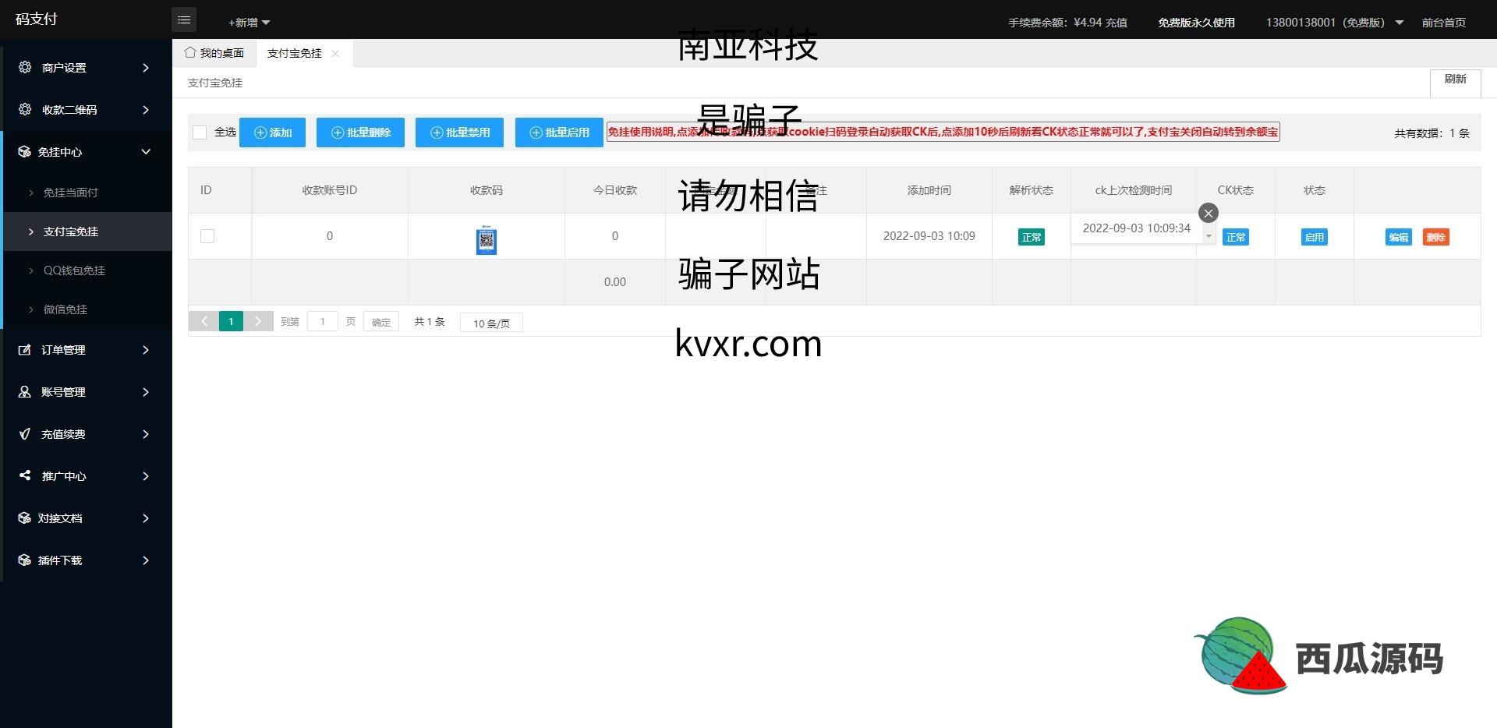
Task: Click the 批量禁用 button
Action: click(459, 133)
